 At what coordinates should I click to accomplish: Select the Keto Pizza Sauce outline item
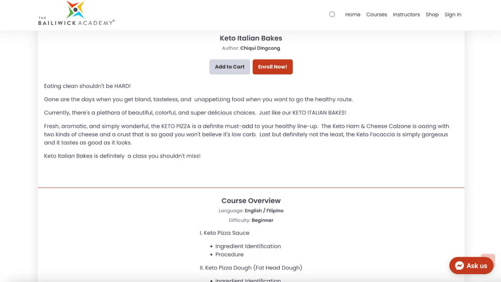pyautogui.click(x=225, y=233)
